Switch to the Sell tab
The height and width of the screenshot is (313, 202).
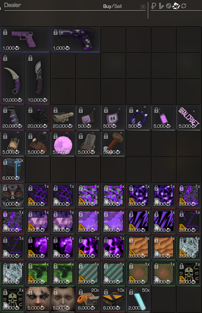(118, 6)
